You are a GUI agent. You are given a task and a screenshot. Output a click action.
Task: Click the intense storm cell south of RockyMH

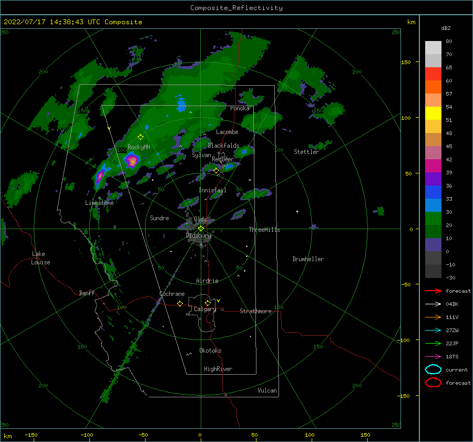[132, 160]
